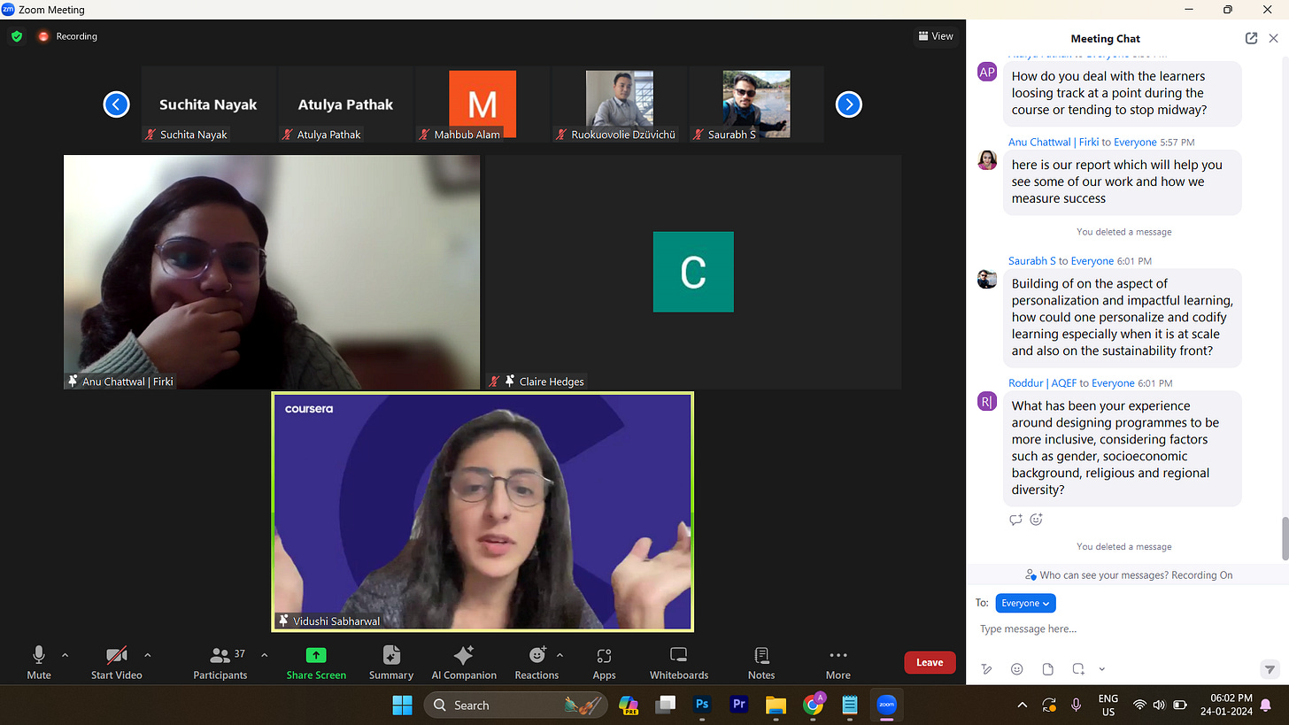
Task: Launch AI Companion
Action: pos(464,662)
